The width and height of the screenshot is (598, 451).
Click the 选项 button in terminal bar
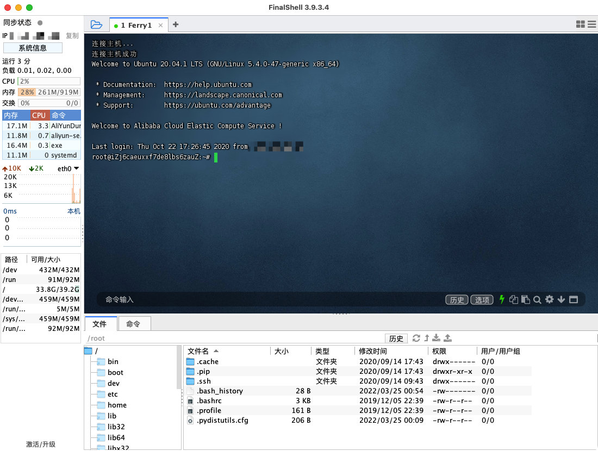point(482,300)
